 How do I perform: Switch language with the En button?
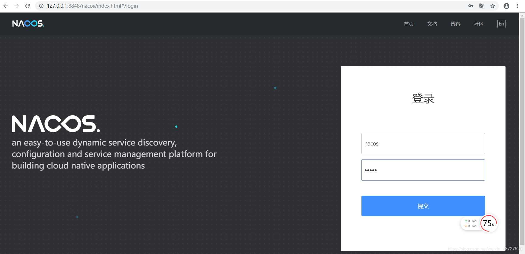[501, 24]
